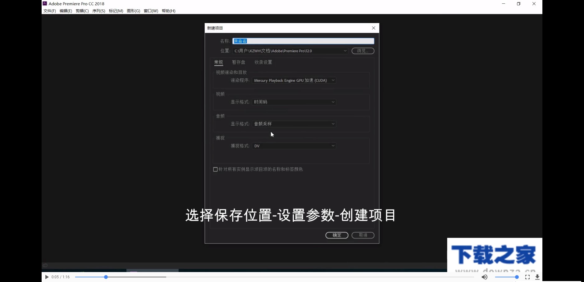Click the Creative Cloud icon above the player
Viewport: 584px width, 282px height.
(x=45, y=265)
